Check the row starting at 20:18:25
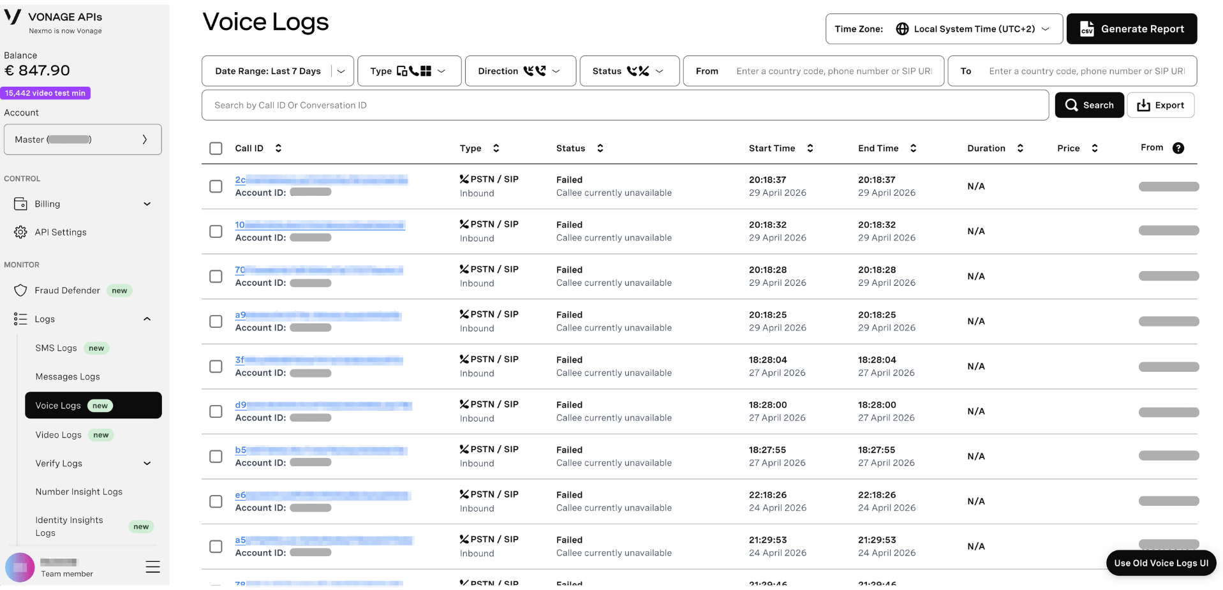1223x590 pixels. tap(216, 321)
